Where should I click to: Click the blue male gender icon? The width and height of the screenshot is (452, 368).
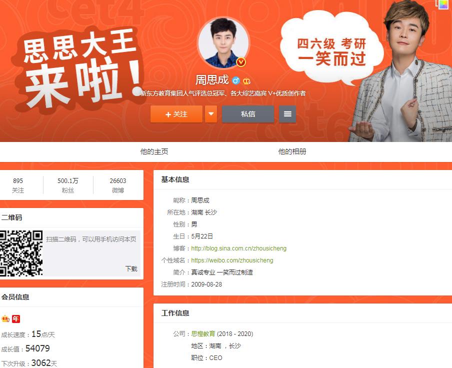point(236,80)
